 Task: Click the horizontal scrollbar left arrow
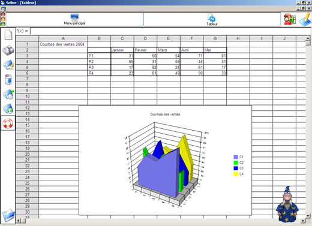click(x=18, y=221)
